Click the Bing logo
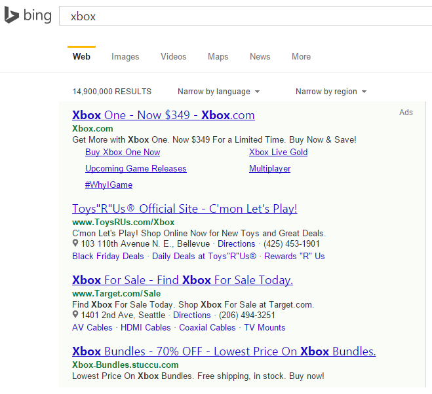This screenshot has height=394, width=432. (28, 16)
